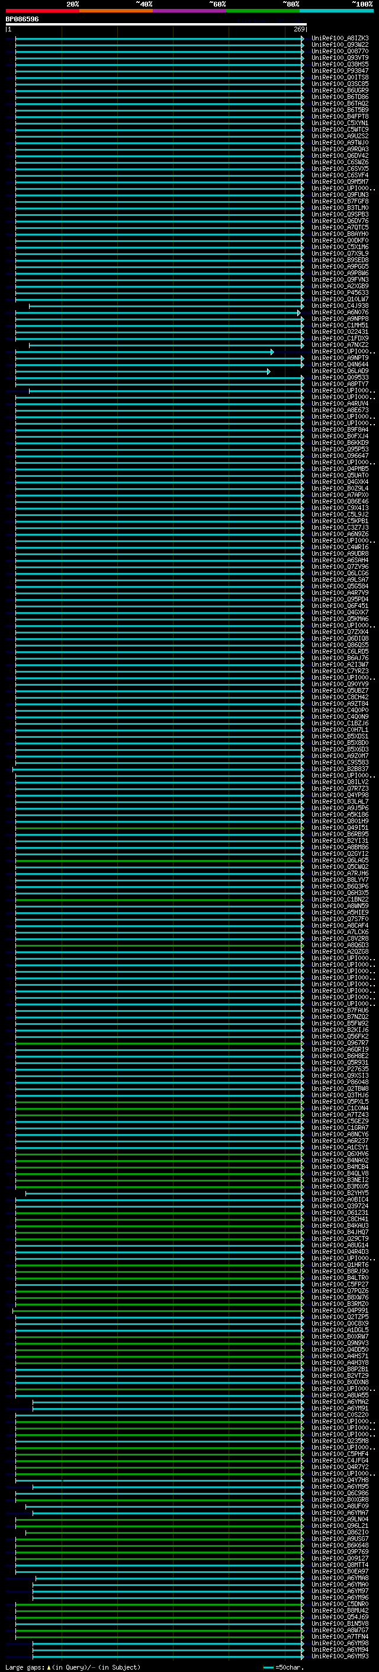Click the alignment bar for UniRef100_A6N076
The image size is (379, 1672).
coord(158,313)
